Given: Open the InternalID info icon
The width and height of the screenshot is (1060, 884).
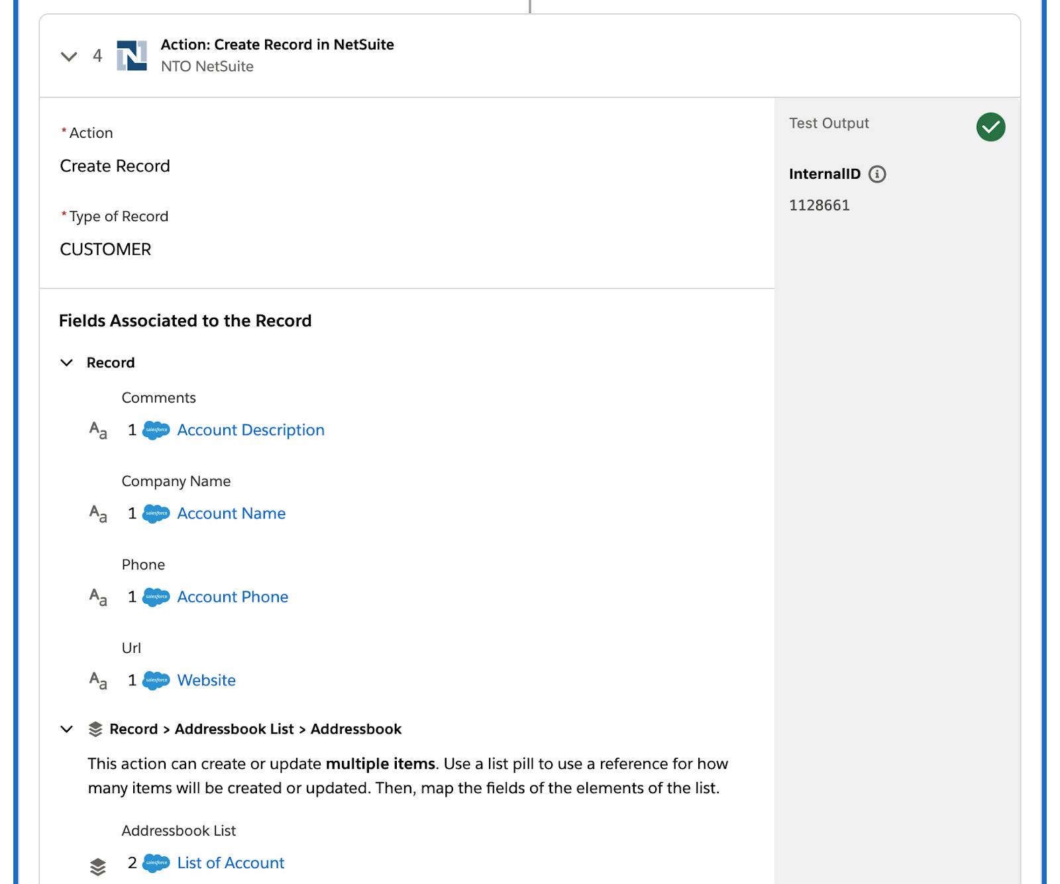Looking at the screenshot, I should 877,174.
